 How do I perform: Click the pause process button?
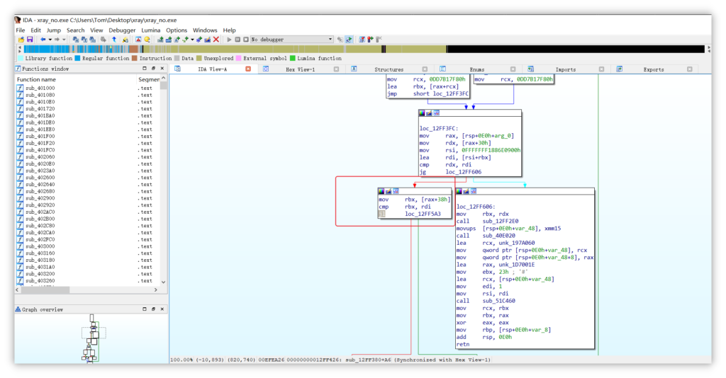point(238,40)
